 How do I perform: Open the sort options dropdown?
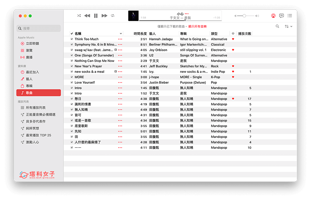pos(288,26)
